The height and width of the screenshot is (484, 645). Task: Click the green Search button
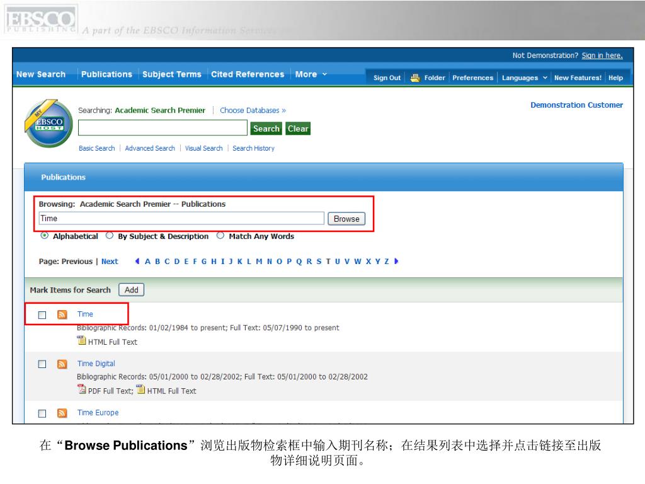[x=266, y=129]
